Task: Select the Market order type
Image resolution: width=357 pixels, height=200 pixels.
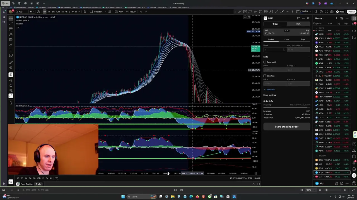Action: point(271,39)
